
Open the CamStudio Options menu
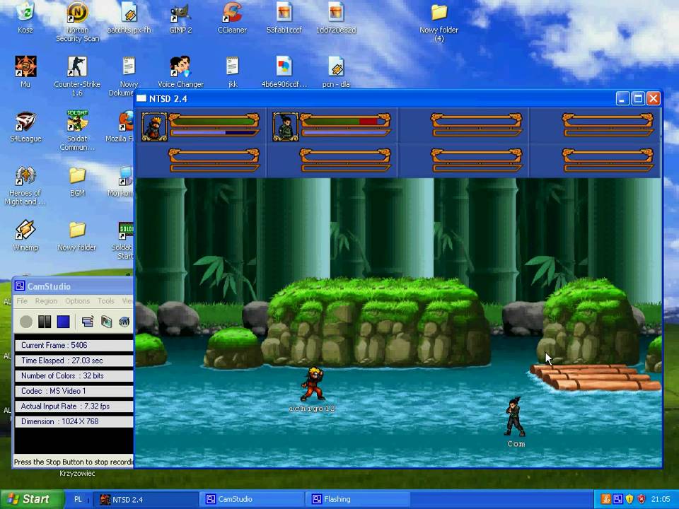tap(78, 301)
